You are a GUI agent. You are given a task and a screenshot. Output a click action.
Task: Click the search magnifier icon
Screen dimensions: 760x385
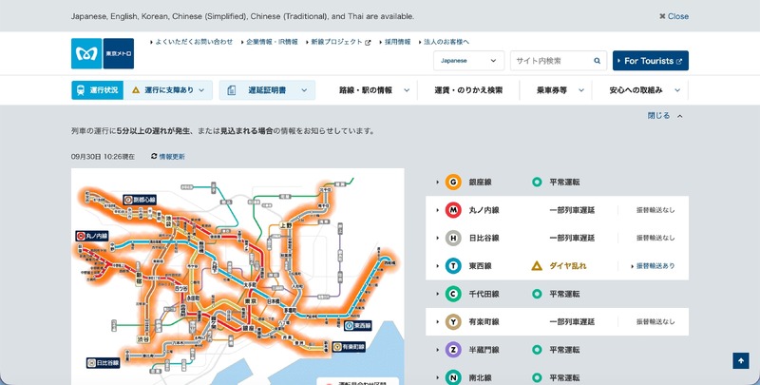pyautogui.click(x=598, y=61)
